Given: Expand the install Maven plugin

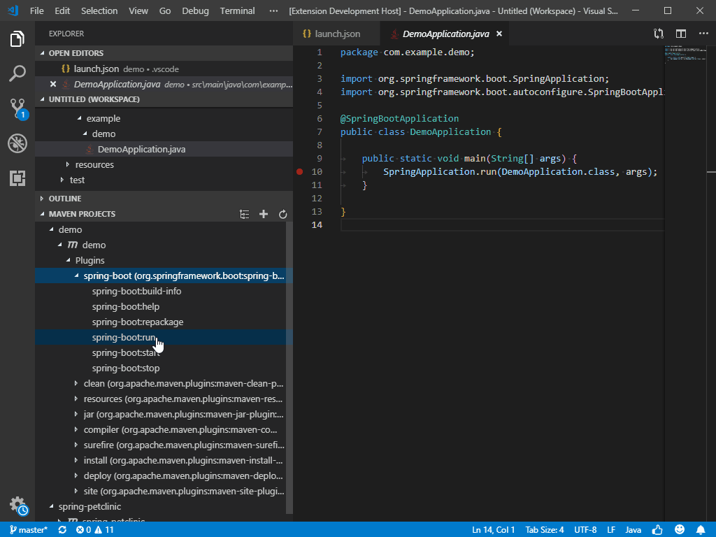Looking at the screenshot, I should (x=76, y=460).
